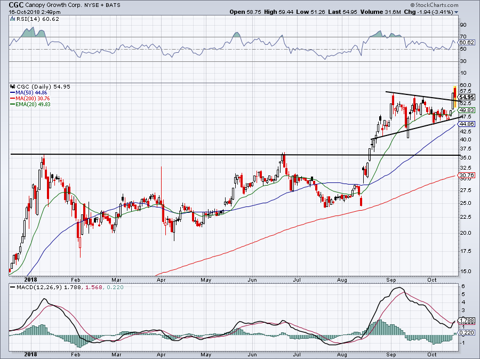The height and width of the screenshot is (359, 480).
Task: Click the EMA(20) 49.83 legend entry
Action: [x=33, y=105]
